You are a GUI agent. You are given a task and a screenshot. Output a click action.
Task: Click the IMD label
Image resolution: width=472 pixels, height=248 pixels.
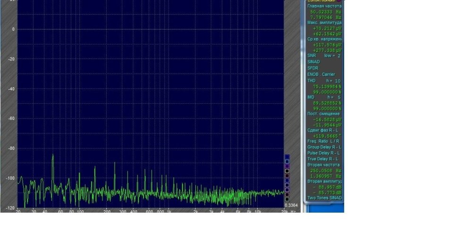pos(311,97)
